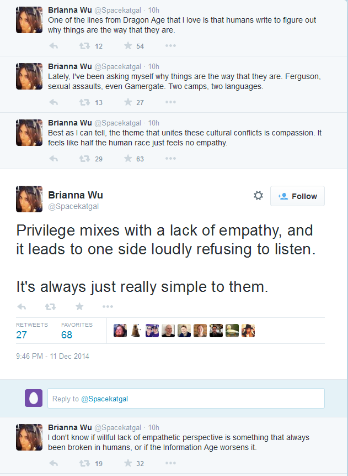
Task: Follow Brianna Wu
Action: (x=297, y=196)
